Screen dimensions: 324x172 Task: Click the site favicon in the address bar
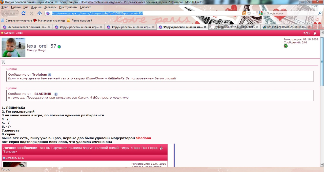(48, 13)
